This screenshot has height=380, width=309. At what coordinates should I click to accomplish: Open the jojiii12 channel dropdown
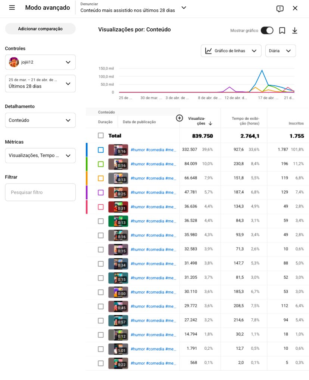click(40, 62)
